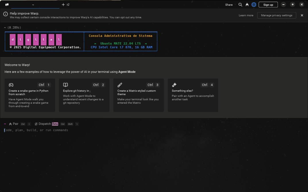Screen dimensions: 308x192
Task: Click Manage privacy settings
Action: click(x=277, y=15)
